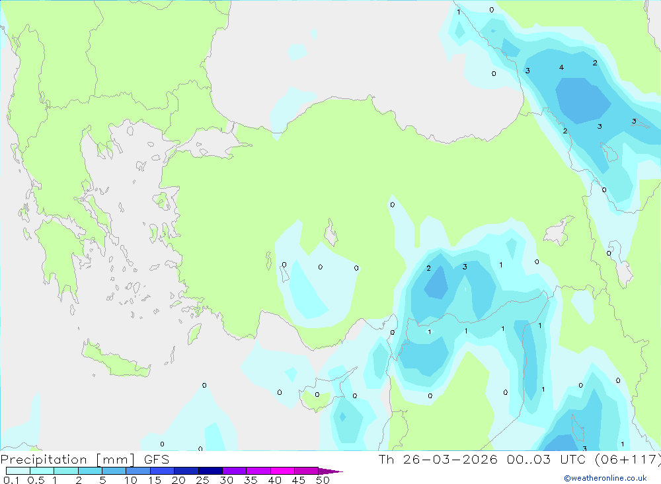The image size is (661, 484).
Task: Click the legend label '15'
Action: [x=155, y=480]
